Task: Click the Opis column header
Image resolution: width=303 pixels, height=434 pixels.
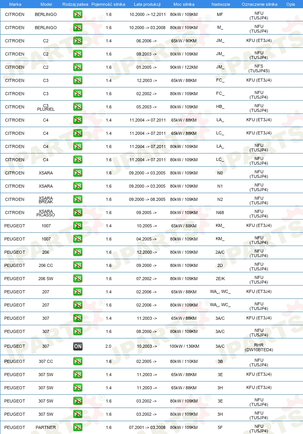Action: 291,4
